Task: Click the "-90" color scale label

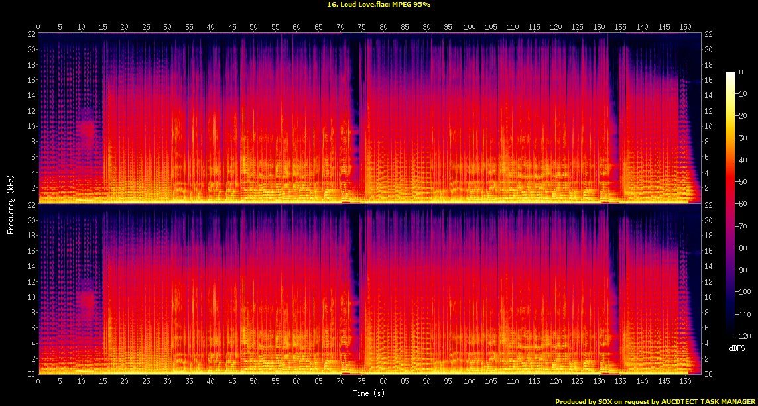Action: pos(741,270)
